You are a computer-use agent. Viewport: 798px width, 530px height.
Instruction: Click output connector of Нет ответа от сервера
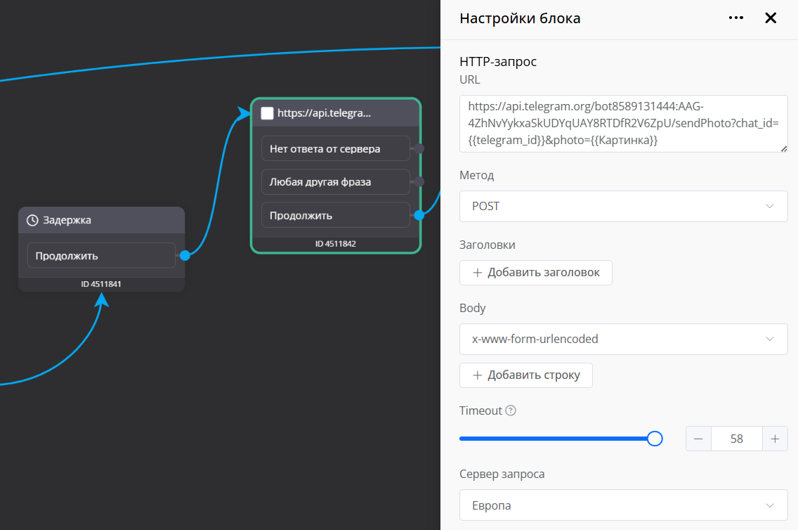tap(419, 148)
